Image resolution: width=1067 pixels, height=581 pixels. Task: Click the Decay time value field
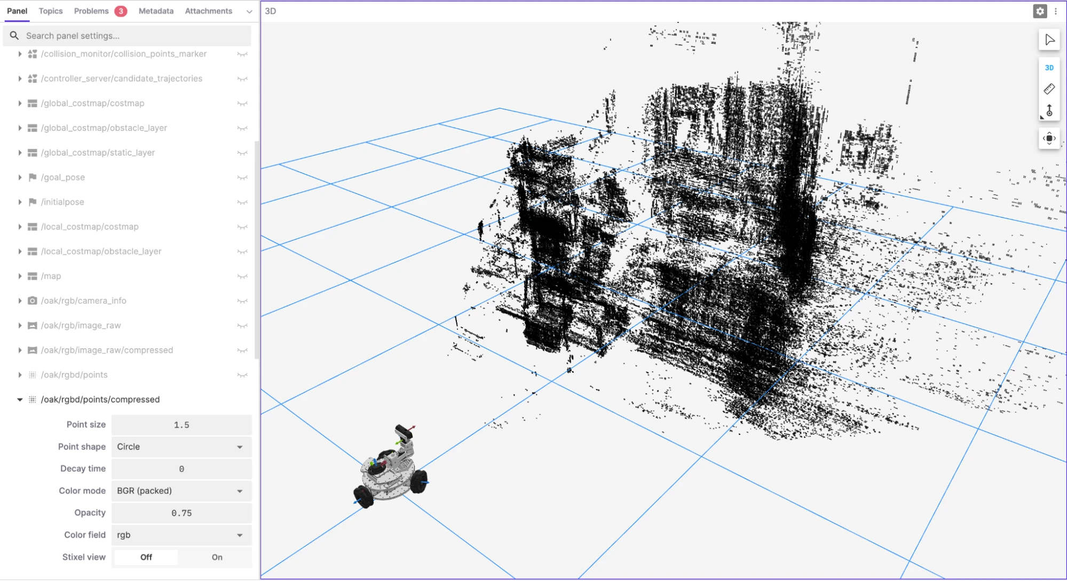click(x=181, y=469)
